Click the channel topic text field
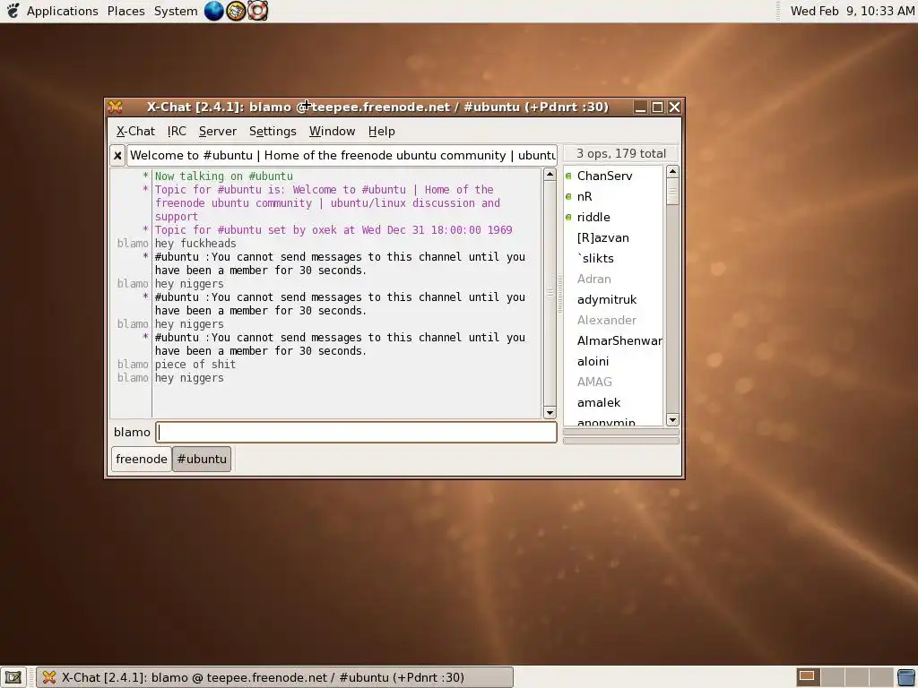Viewport: 918px width, 688px height. pos(342,156)
